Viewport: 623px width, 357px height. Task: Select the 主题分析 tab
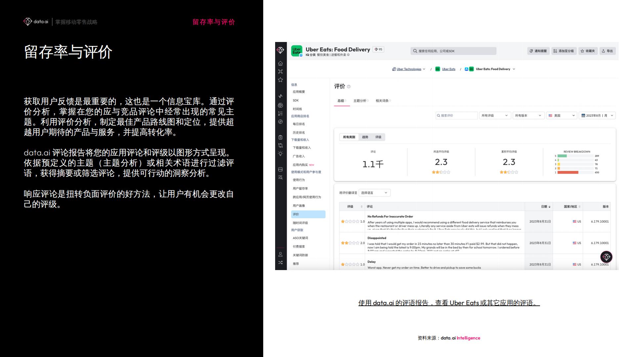tap(361, 101)
